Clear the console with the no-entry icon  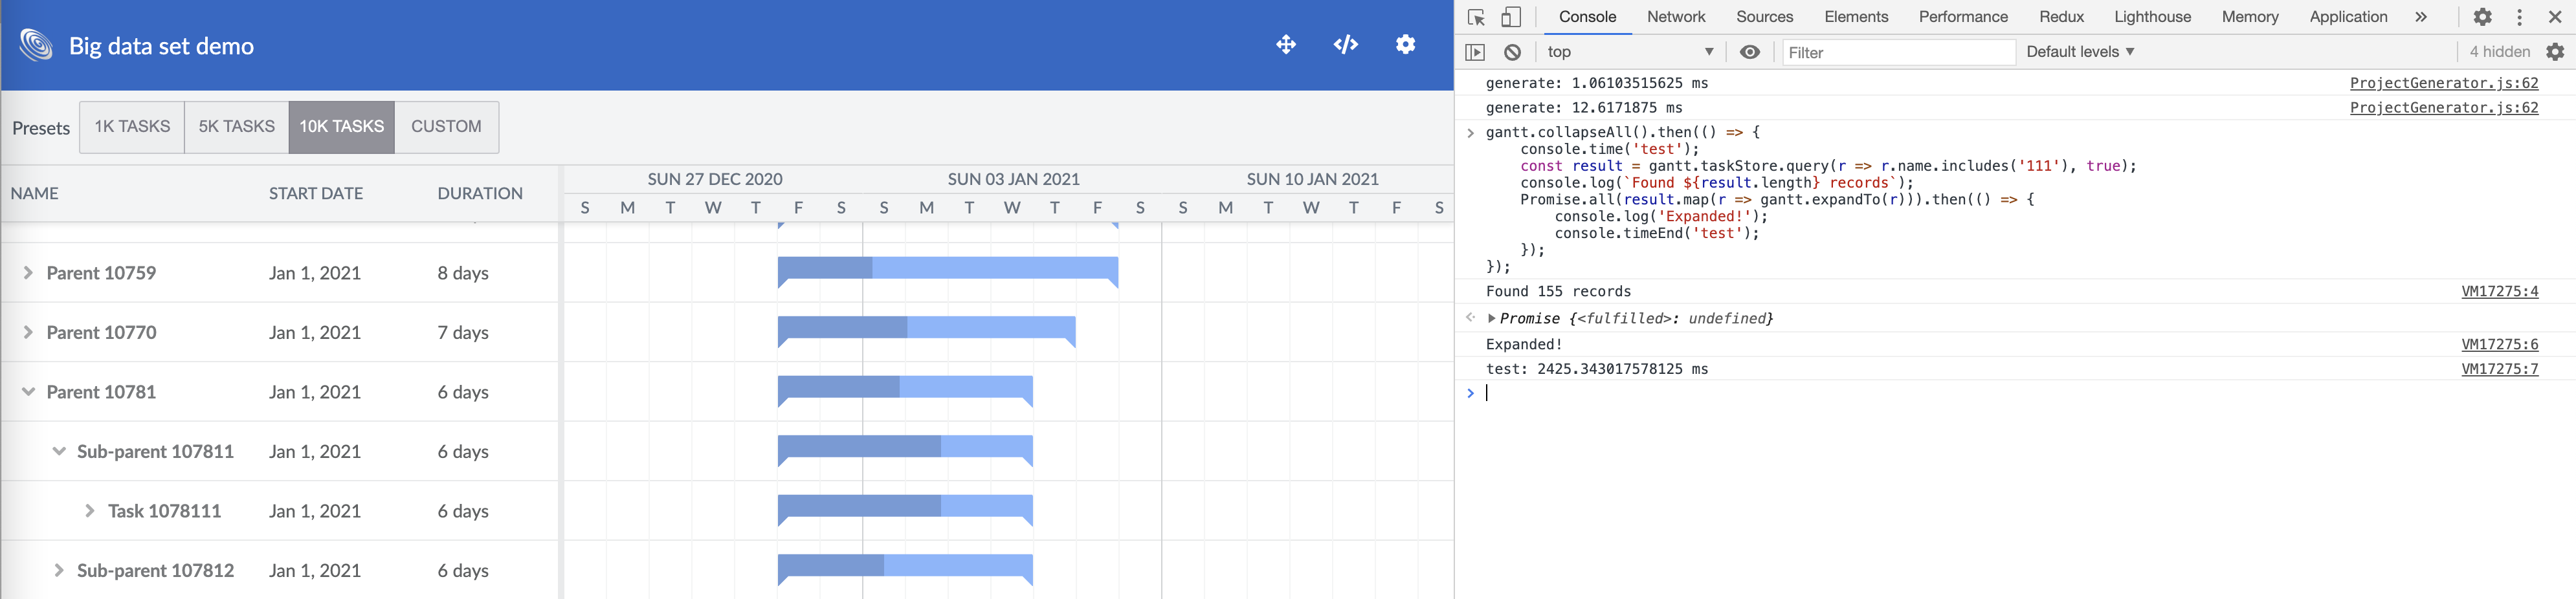(1513, 52)
